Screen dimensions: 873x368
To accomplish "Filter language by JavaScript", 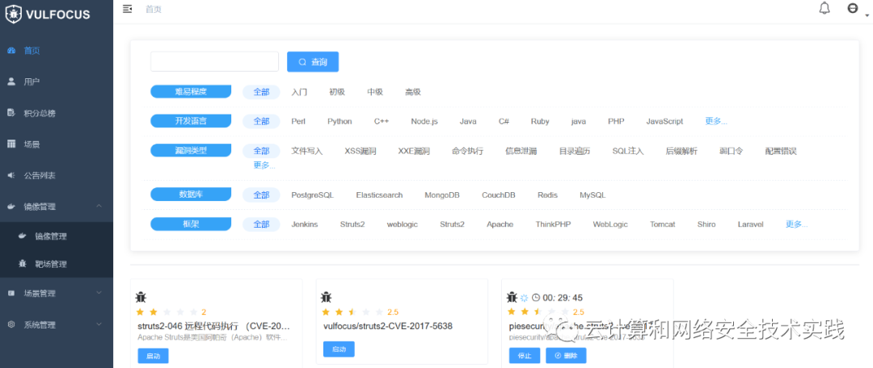I will click(664, 121).
